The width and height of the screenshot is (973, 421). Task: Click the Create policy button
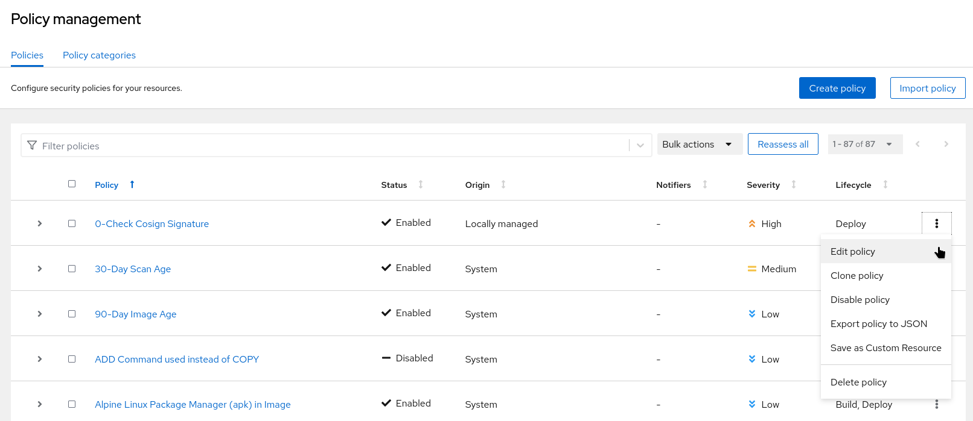tap(837, 88)
